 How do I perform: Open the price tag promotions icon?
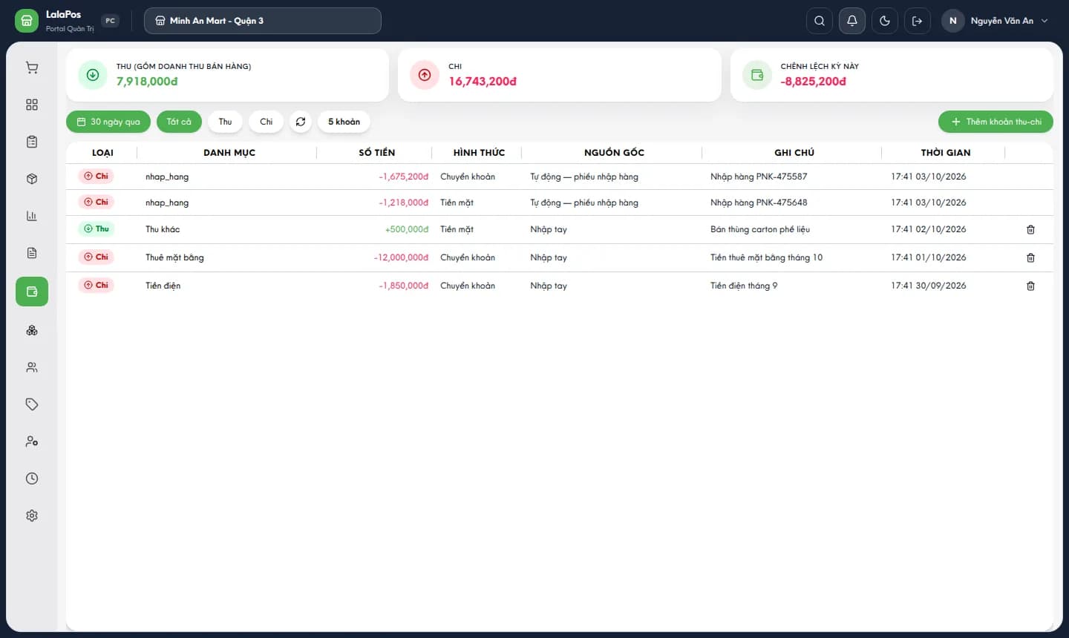point(32,404)
